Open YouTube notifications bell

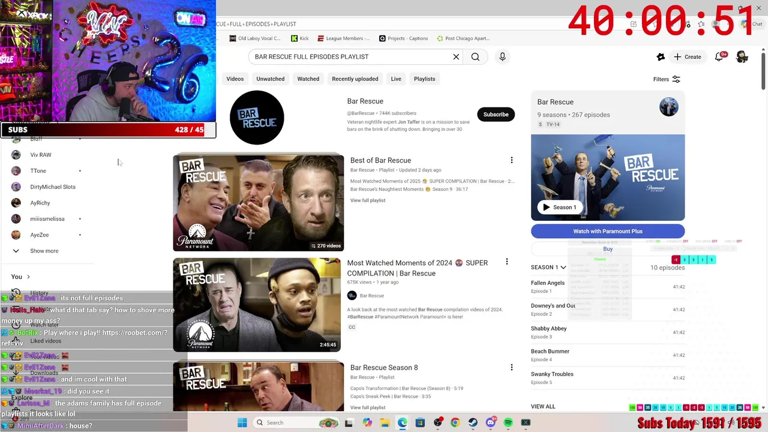point(720,56)
